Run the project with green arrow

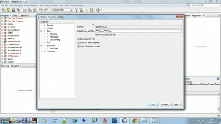(x=87, y=10)
